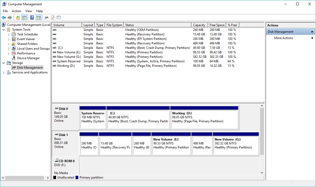Open the Help toolbar icon

tap(31, 17)
